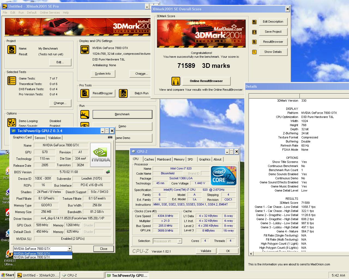Click the left arrow of Details horizontal scrollbar

(251, 254)
